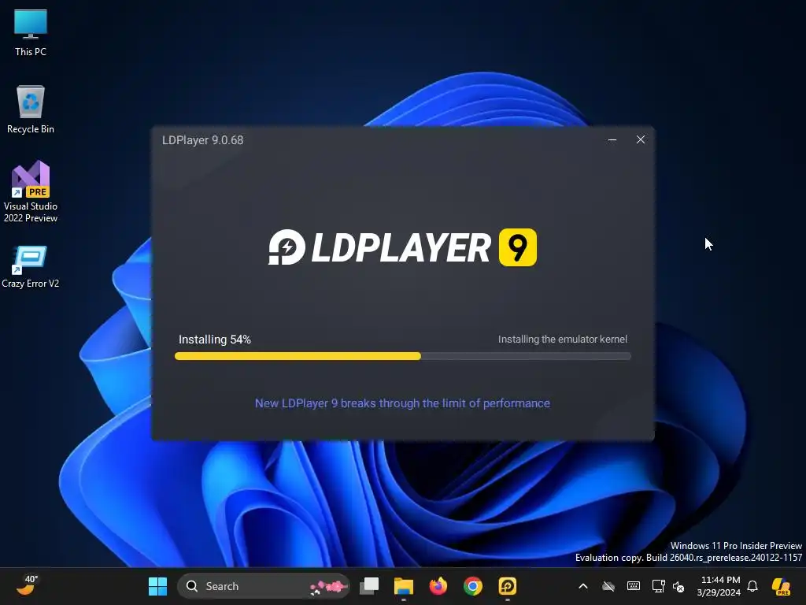Open the clock showing 11:44 PM

tap(719, 586)
